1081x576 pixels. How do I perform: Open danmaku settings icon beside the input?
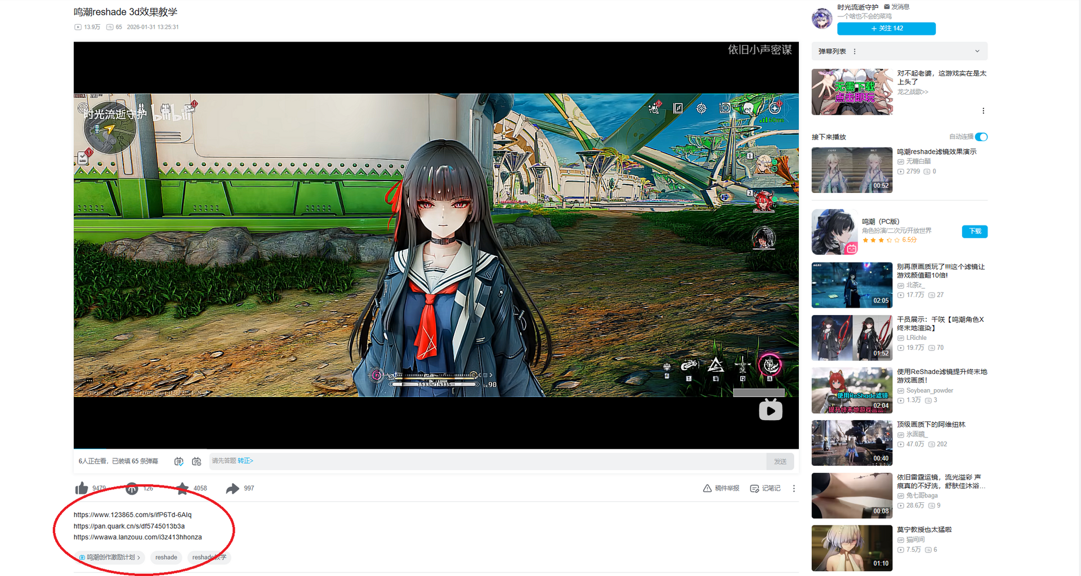tap(196, 461)
